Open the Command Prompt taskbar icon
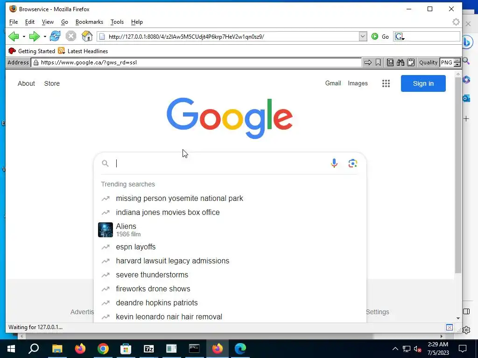 (194, 349)
